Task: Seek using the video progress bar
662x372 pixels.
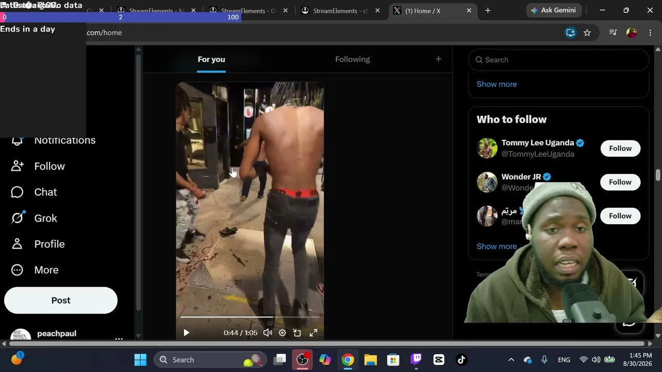Action: (250, 317)
